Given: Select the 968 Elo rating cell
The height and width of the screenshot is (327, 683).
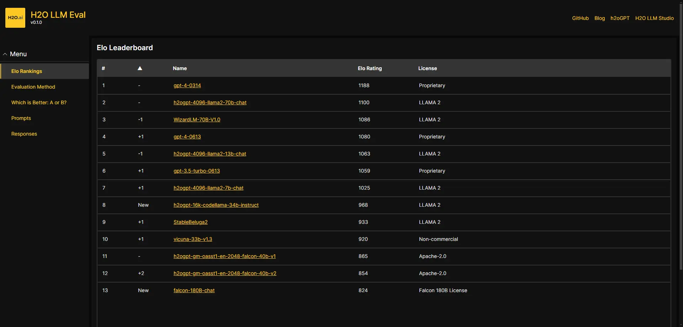Looking at the screenshot, I should coord(363,205).
